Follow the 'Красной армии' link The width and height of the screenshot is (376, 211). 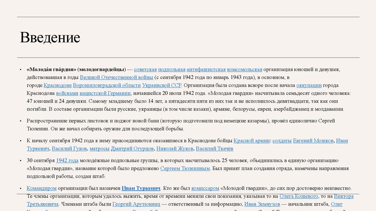pyautogui.click(x=252, y=141)
